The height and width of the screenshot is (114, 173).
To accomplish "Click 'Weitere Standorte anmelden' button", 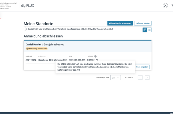I will click(x=120, y=23).
